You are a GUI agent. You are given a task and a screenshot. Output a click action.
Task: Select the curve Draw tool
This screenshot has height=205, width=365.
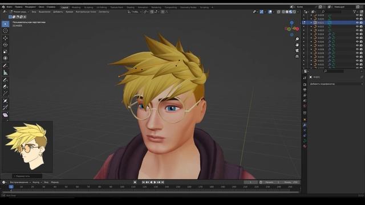click(5, 80)
